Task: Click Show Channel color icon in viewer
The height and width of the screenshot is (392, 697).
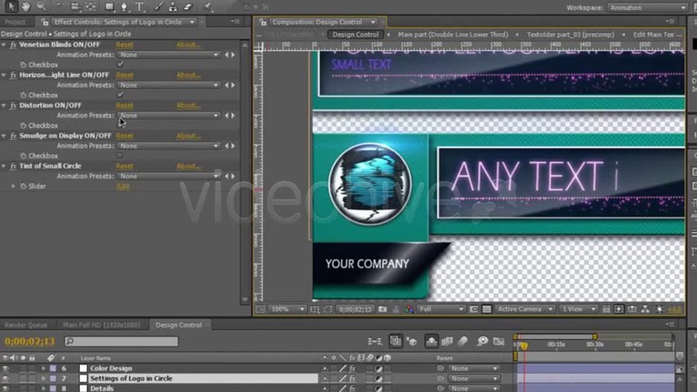Action: click(410, 309)
